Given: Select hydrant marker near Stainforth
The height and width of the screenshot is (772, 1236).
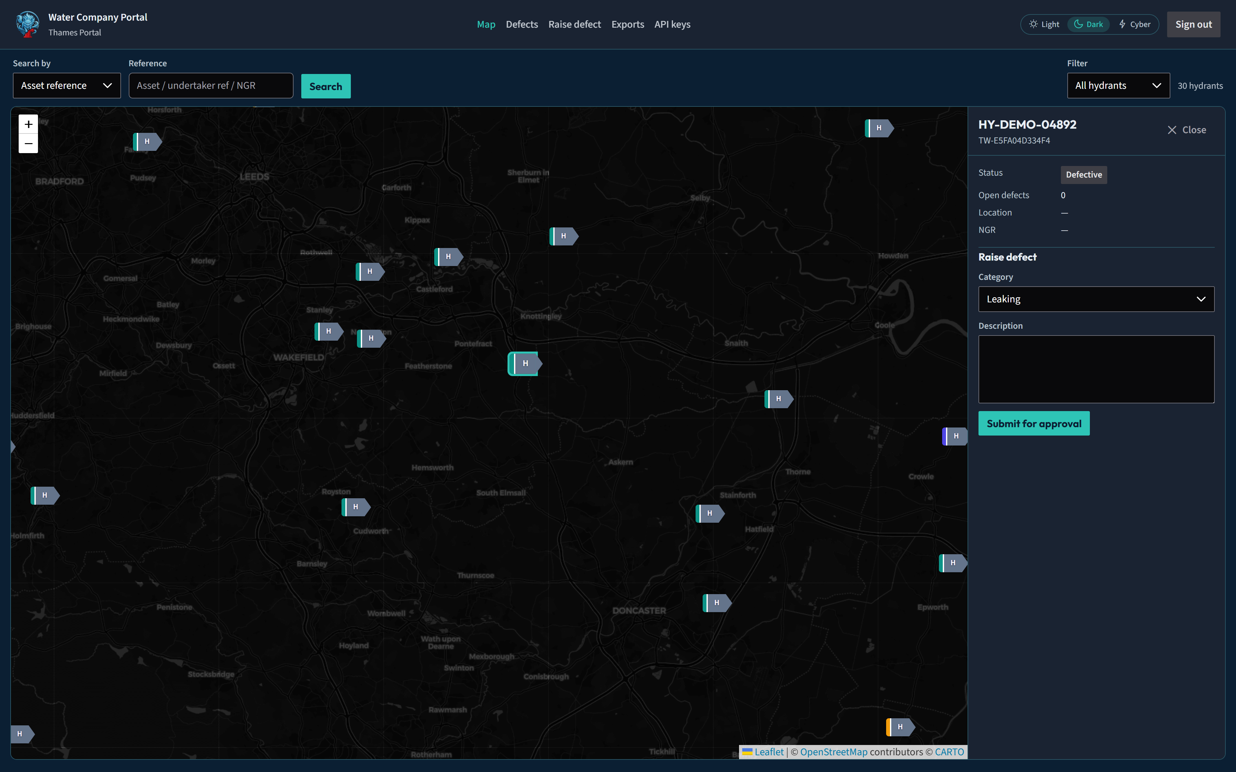Looking at the screenshot, I should (709, 513).
